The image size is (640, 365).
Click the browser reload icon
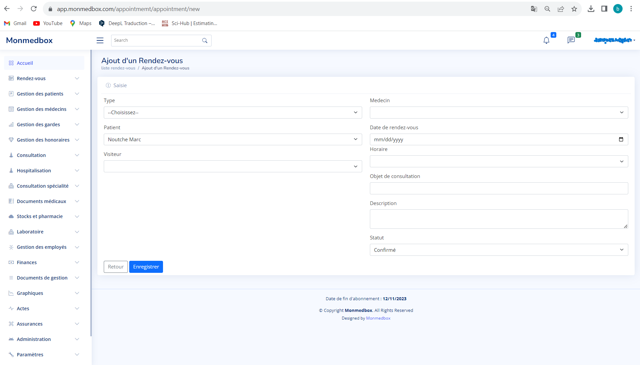pyautogui.click(x=33, y=9)
